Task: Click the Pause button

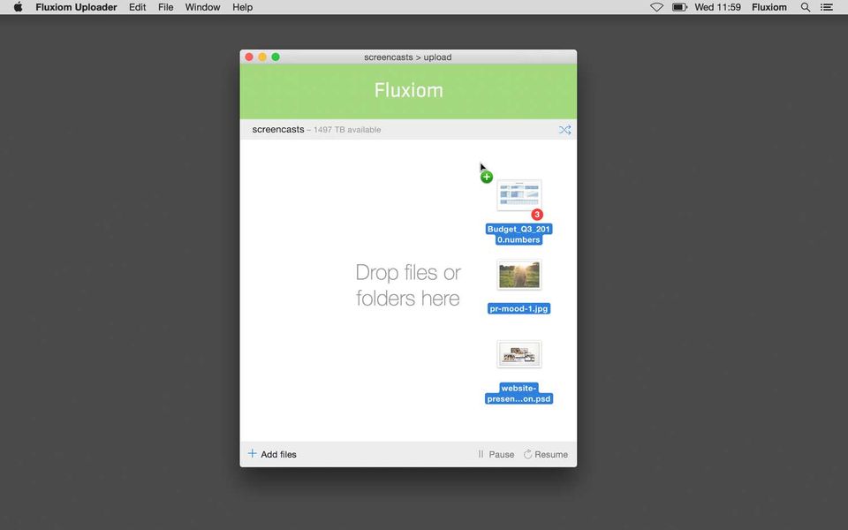Action: coord(496,454)
